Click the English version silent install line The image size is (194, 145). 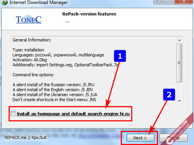53,90
